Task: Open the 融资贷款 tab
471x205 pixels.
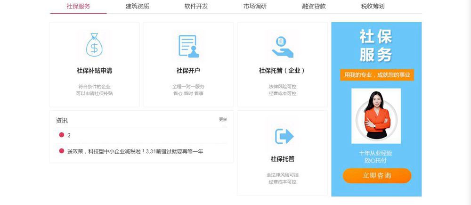Action: [x=314, y=7]
